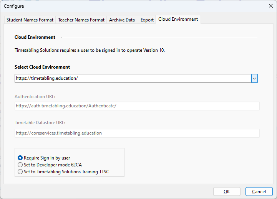Screen dimensions: 277x199
Task: Click the Authentication URL field
Action: [x=137, y=106]
